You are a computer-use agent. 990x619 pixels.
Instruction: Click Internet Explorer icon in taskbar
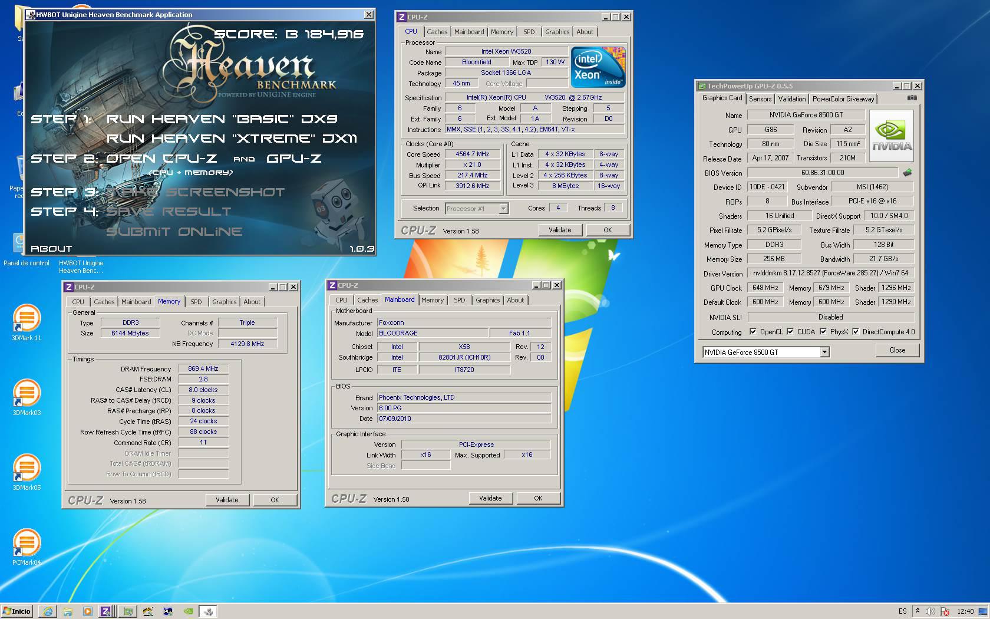tap(48, 611)
